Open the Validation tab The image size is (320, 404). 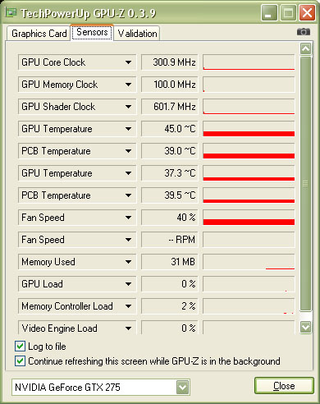click(137, 34)
